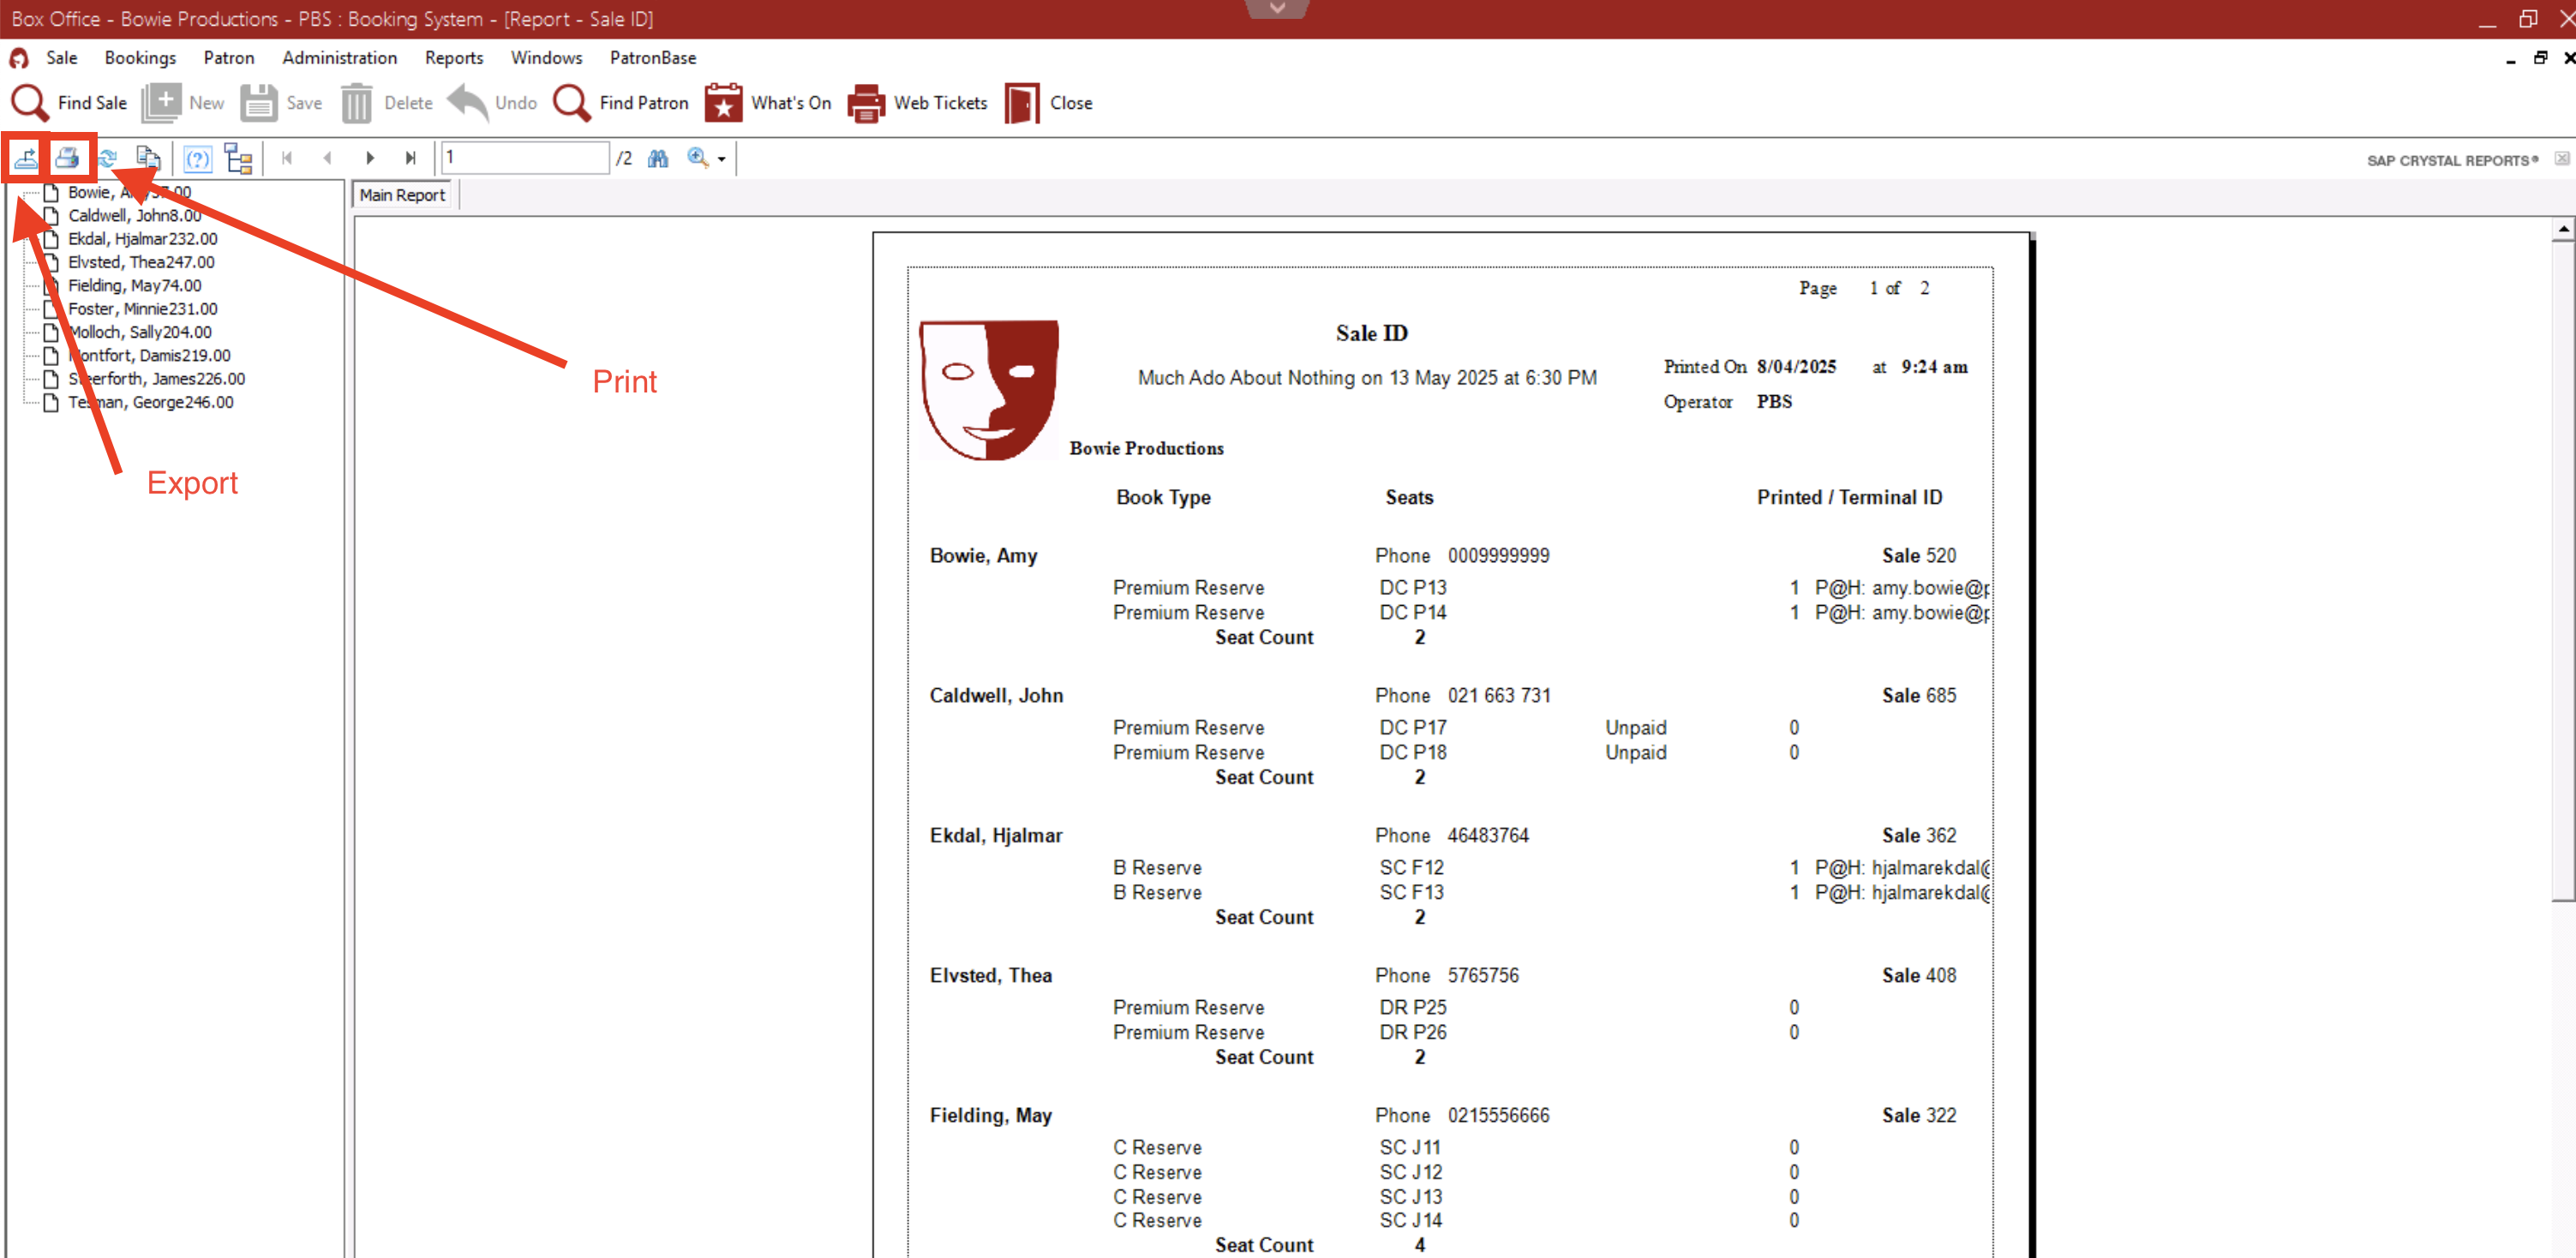This screenshot has width=2576, height=1258.
Task: Open the Reports menu
Action: point(453,58)
